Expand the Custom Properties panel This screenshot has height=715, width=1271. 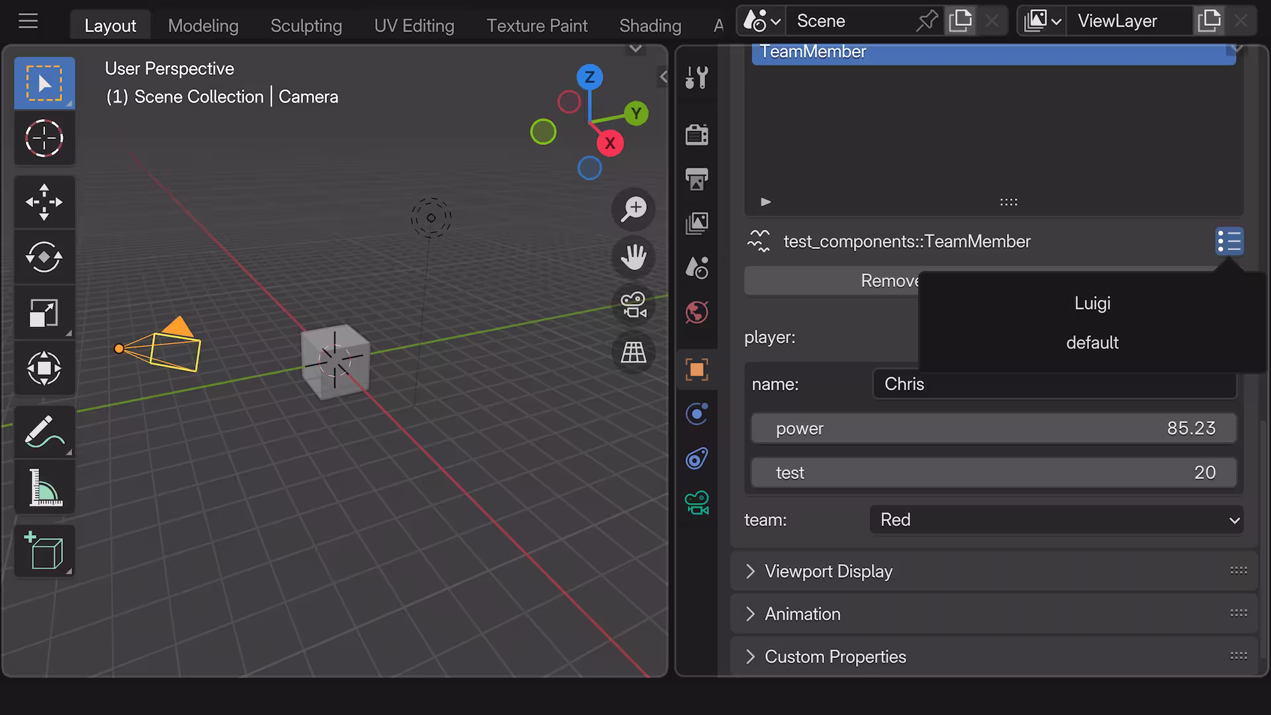(994, 657)
